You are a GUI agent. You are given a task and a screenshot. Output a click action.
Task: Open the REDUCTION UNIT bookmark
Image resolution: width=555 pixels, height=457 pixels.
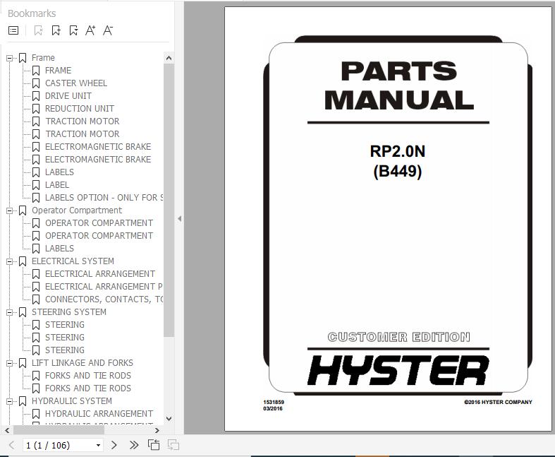click(79, 109)
